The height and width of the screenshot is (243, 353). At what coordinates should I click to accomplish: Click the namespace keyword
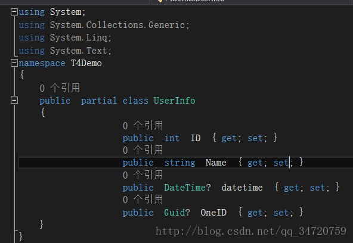click(x=42, y=64)
